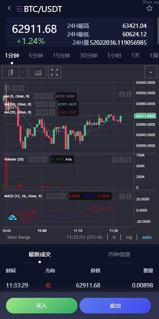Image resolution: width=159 pixels, height=319 pixels.
Task: Tap the green 买入 buy button
Action: pos(41,305)
